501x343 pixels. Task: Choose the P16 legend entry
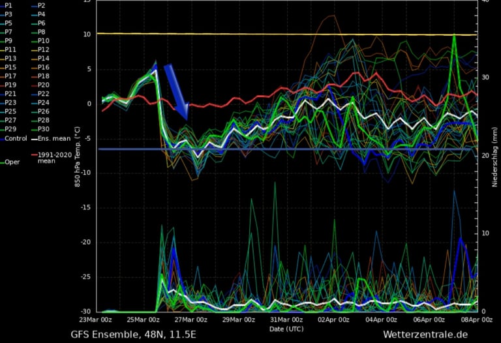(44, 67)
